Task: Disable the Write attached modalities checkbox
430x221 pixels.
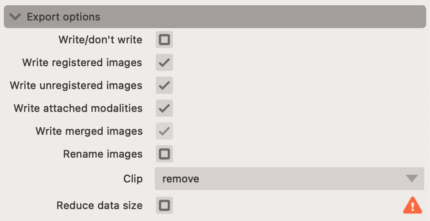Action: click(164, 109)
